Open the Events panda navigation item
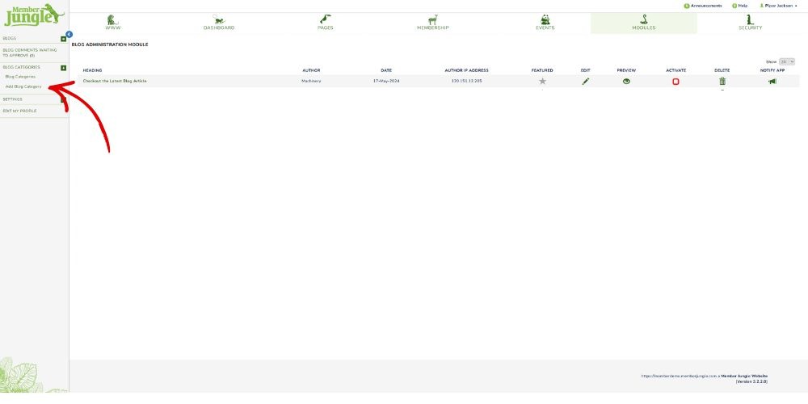 tap(545, 23)
